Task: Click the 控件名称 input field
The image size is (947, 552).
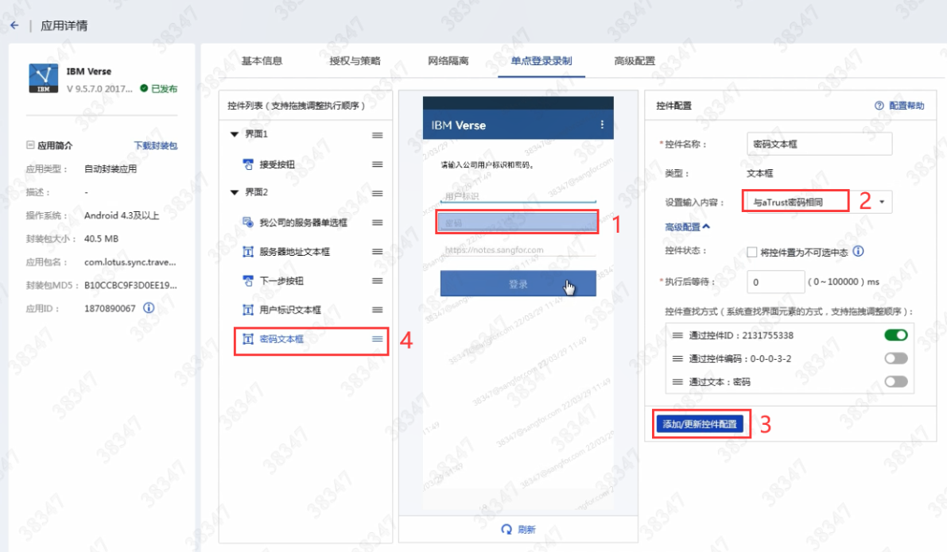Action: (819, 144)
